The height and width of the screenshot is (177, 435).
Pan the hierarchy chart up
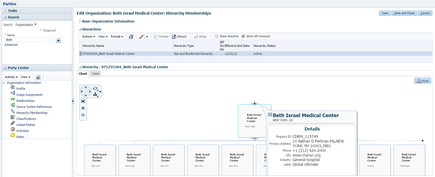(x=86, y=88)
